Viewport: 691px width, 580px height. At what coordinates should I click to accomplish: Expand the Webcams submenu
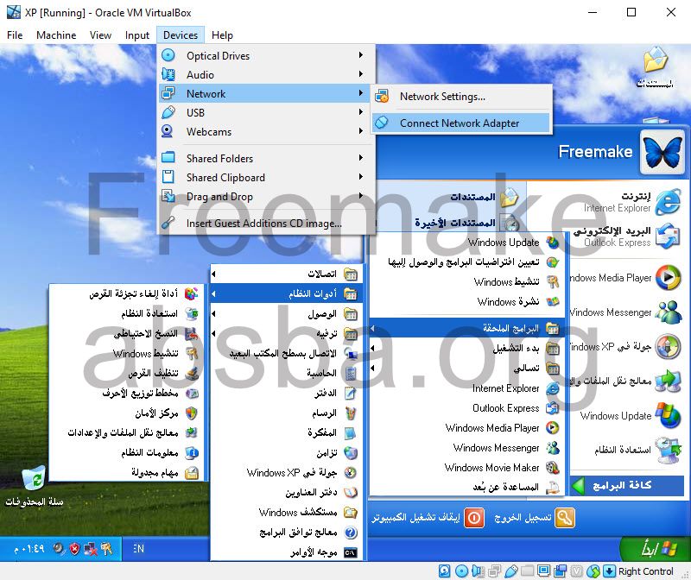266,132
